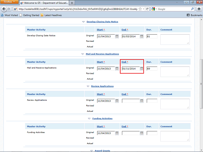The width and height of the screenshot is (203, 152).
Task: Open calendar for Develop Closing Date Notice start date
Action: [117, 36]
